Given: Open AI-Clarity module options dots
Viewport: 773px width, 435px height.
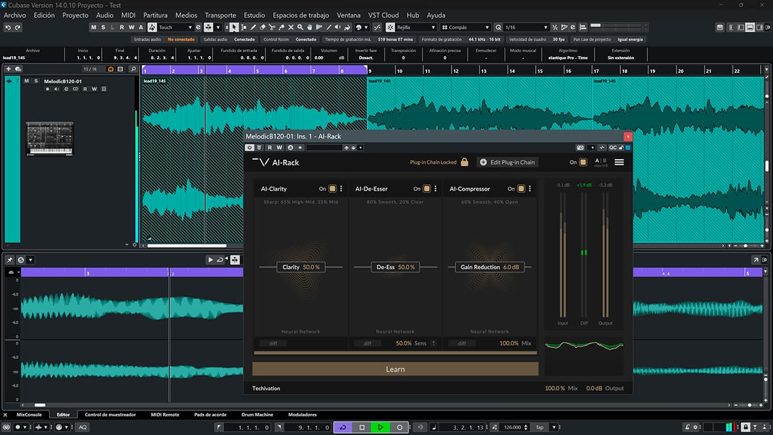Looking at the screenshot, I should (341, 189).
